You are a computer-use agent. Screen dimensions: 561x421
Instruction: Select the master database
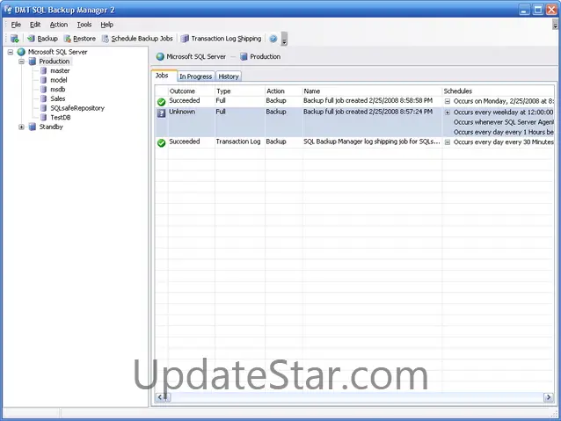60,71
